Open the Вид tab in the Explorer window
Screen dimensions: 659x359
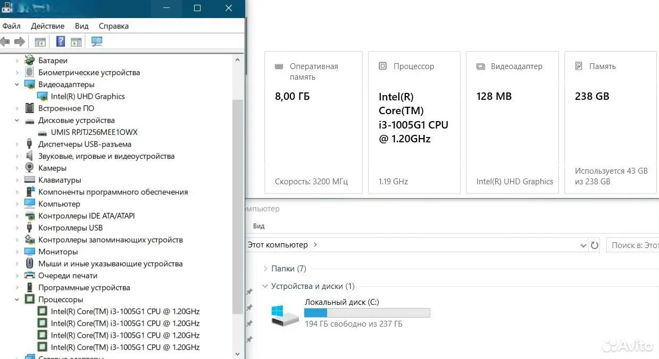pyautogui.click(x=259, y=226)
